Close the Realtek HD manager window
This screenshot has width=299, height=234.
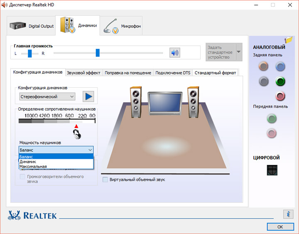click(x=290, y=5)
